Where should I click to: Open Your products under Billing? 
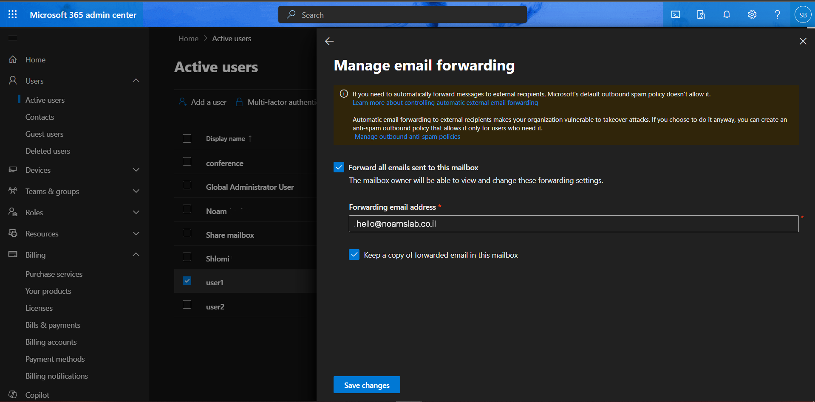tap(48, 291)
